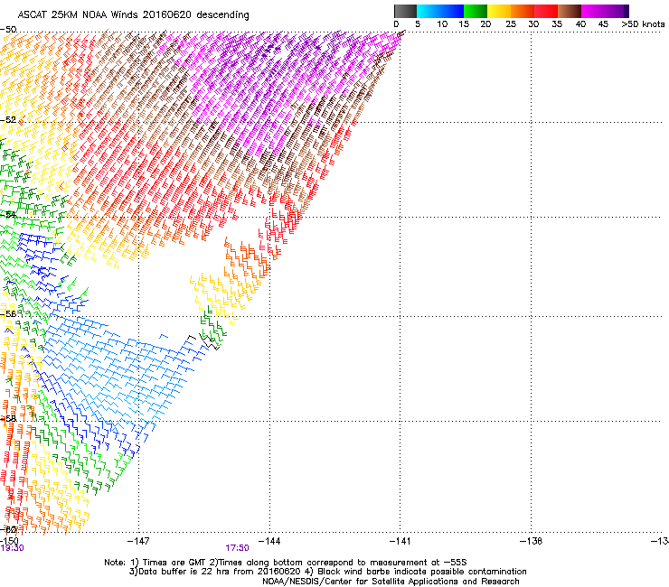Image resolution: width=669 pixels, height=587 pixels.
Task: Click the -52 latitude label
Action: pyautogui.click(x=8, y=120)
